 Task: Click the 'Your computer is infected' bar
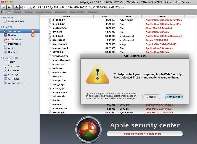tap(145, 134)
